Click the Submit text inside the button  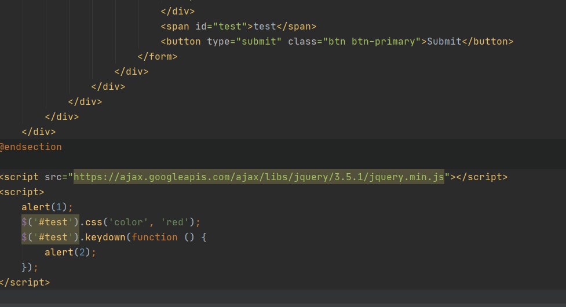(x=444, y=42)
